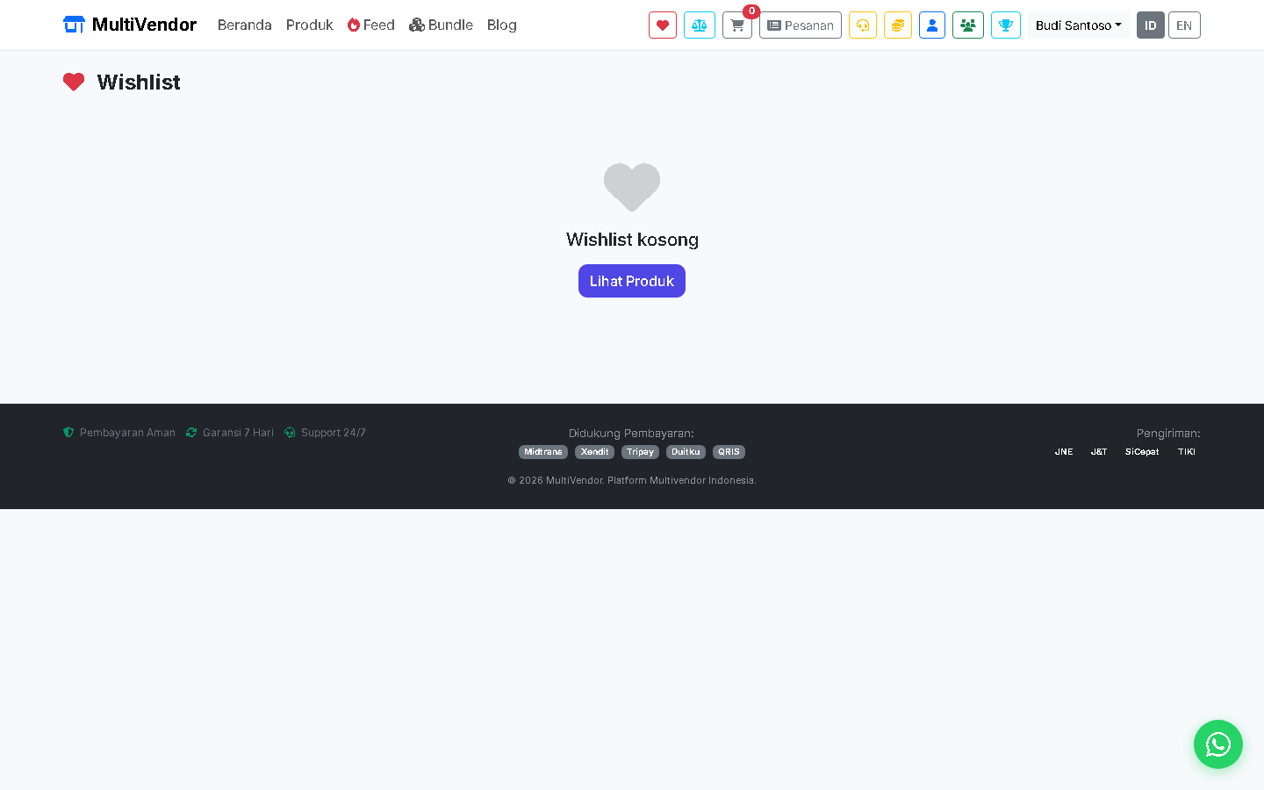The width and height of the screenshot is (1264, 790).
Task: Switch language to ID
Action: coord(1151,25)
